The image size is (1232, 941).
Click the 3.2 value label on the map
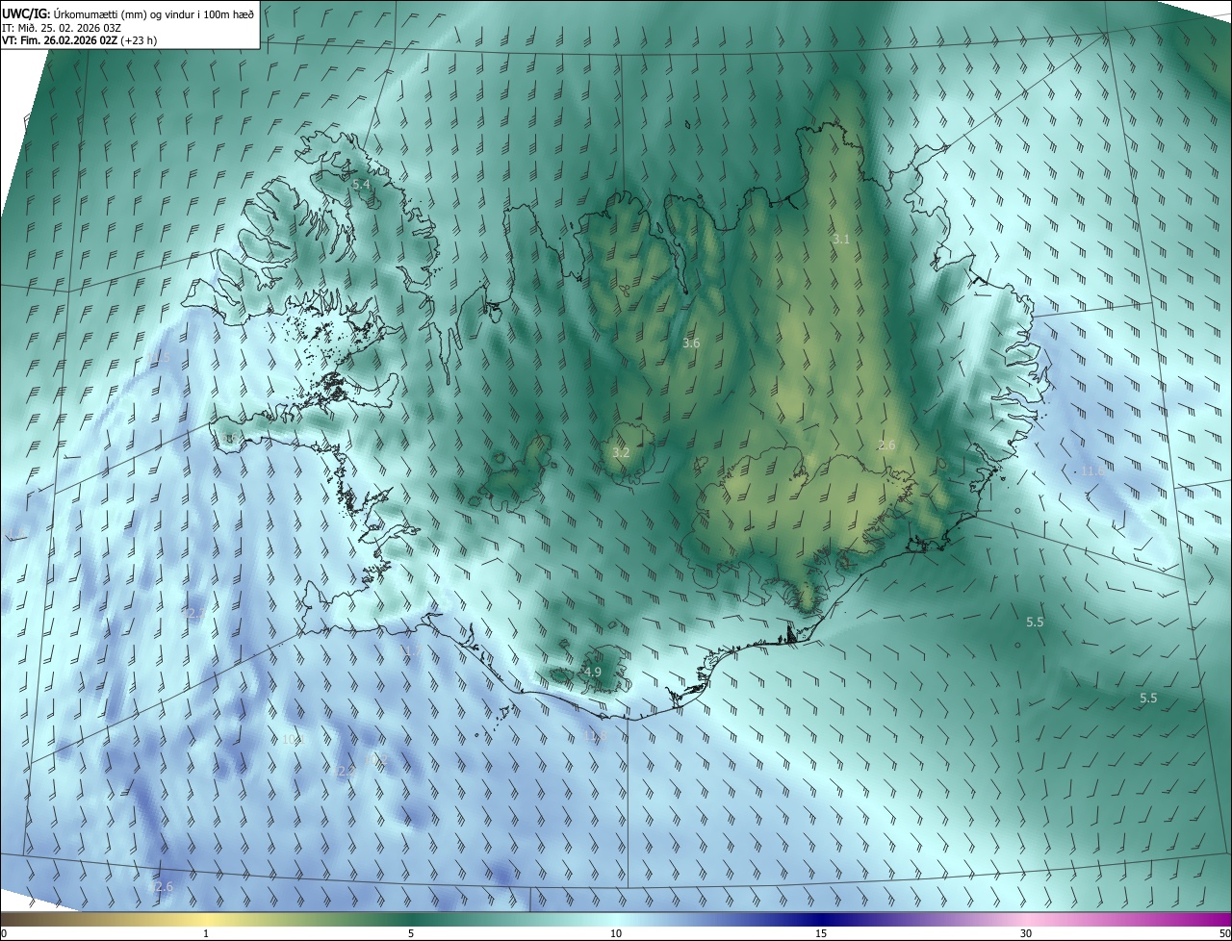click(x=621, y=452)
